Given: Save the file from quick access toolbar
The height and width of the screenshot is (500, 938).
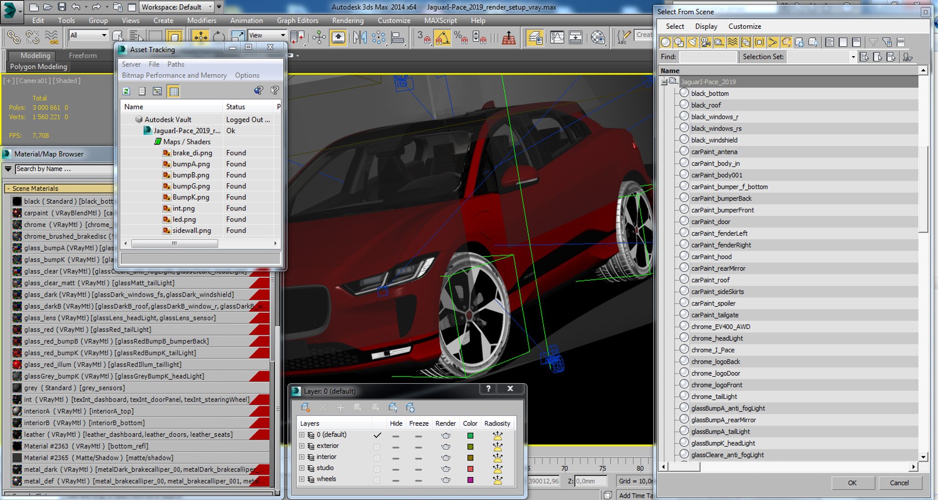Looking at the screenshot, I should point(62,7).
